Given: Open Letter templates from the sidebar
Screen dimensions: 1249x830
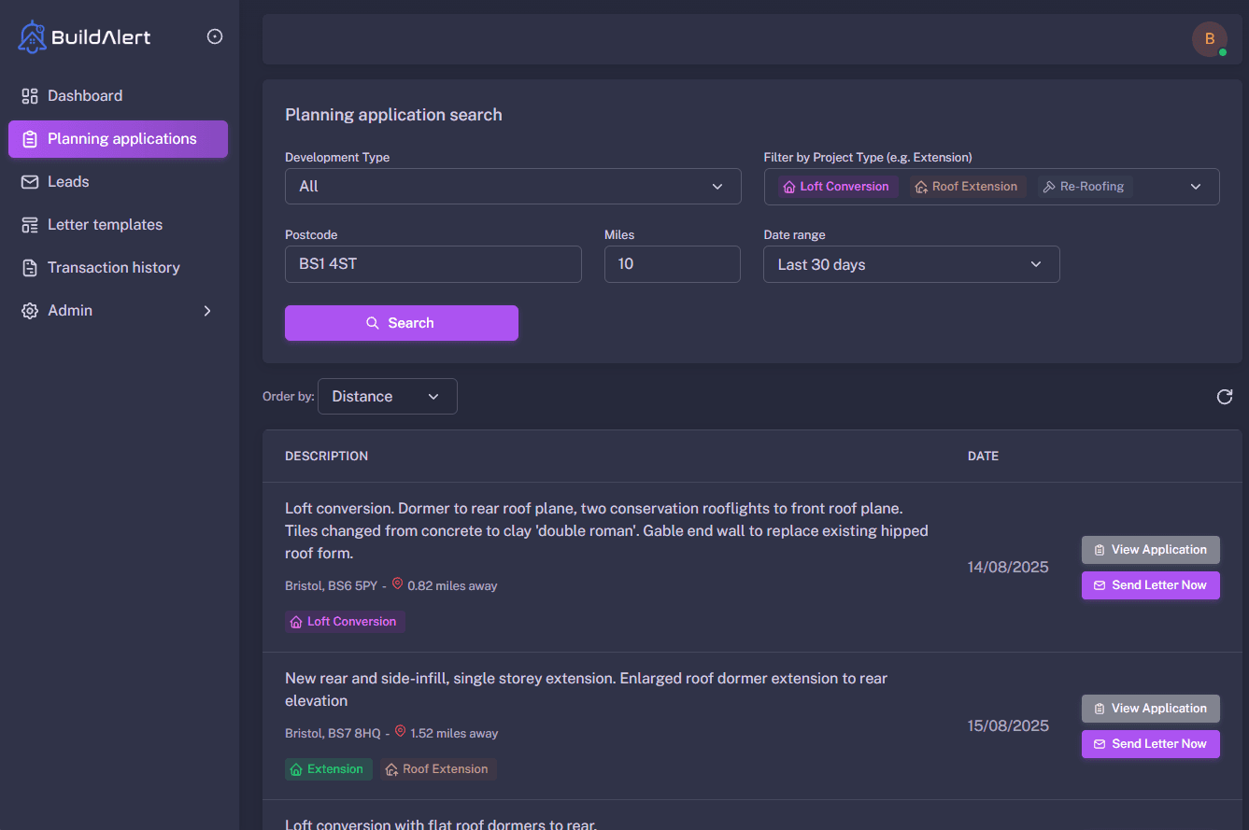Looking at the screenshot, I should (105, 225).
